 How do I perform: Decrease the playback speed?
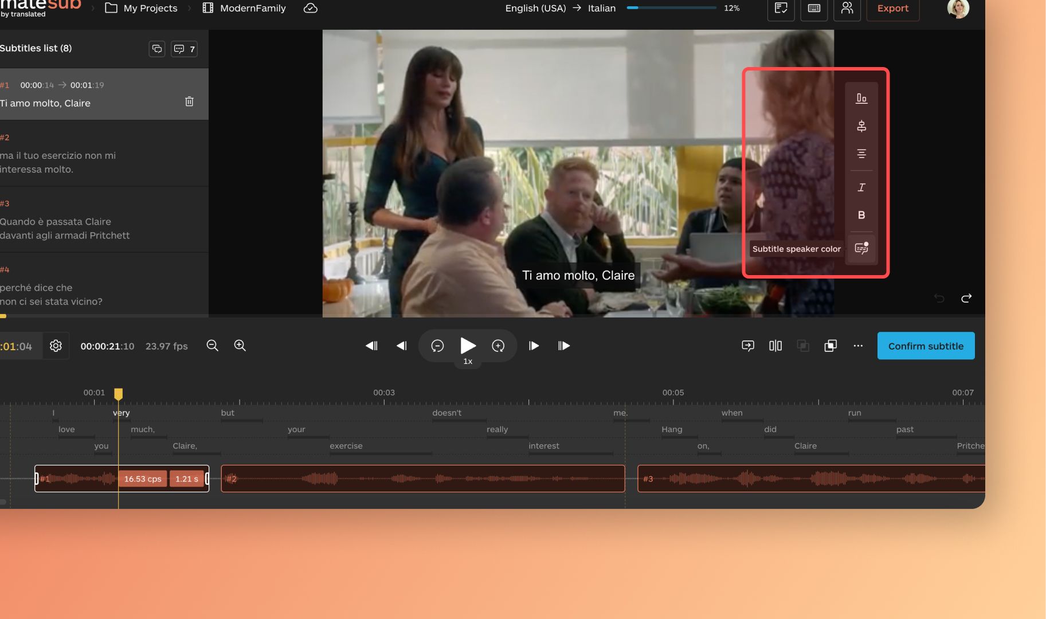(x=437, y=346)
